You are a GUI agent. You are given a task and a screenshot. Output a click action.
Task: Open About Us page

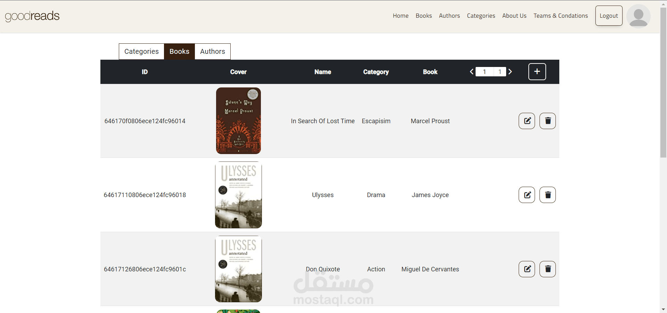pyautogui.click(x=514, y=16)
